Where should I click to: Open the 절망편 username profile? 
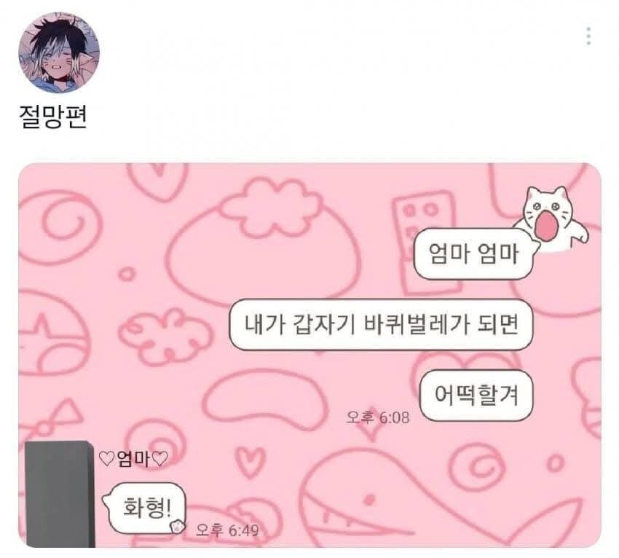(52, 117)
